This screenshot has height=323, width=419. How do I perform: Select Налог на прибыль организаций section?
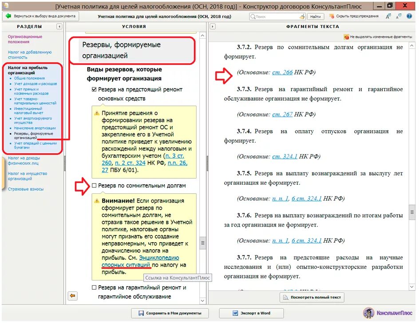[x=28, y=70]
